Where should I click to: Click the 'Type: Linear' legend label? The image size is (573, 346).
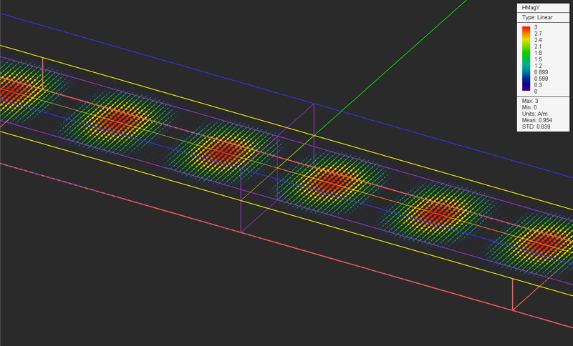(537, 17)
